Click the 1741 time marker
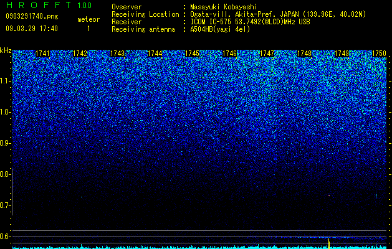Screen dimensions: 392x249 tap(43, 54)
